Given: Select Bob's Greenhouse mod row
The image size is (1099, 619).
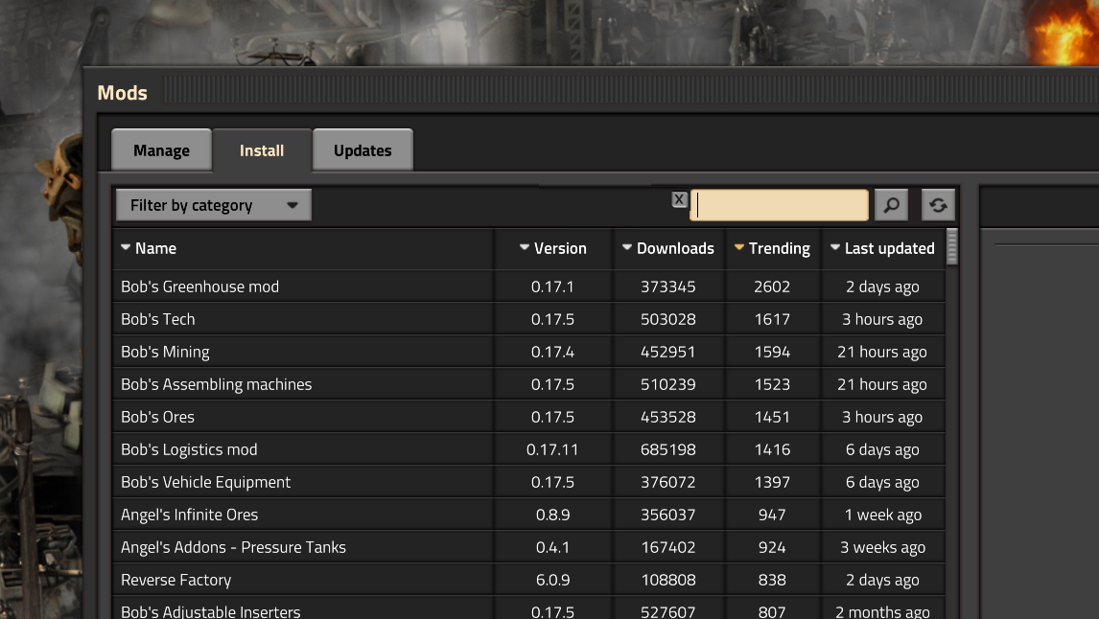Looking at the screenshot, I should pos(199,287).
